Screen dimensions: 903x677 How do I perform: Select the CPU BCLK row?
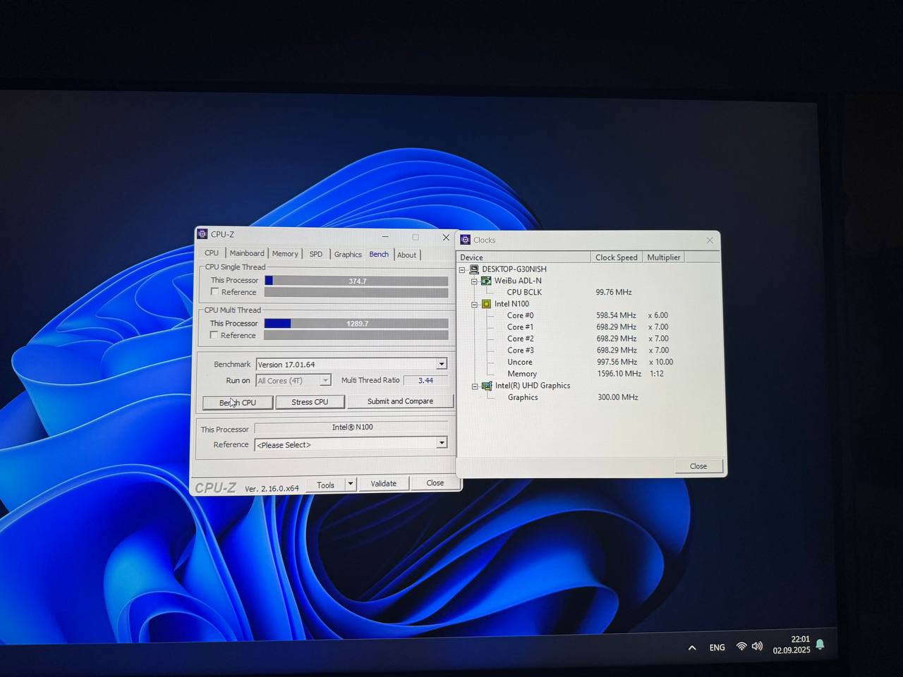[x=524, y=292]
